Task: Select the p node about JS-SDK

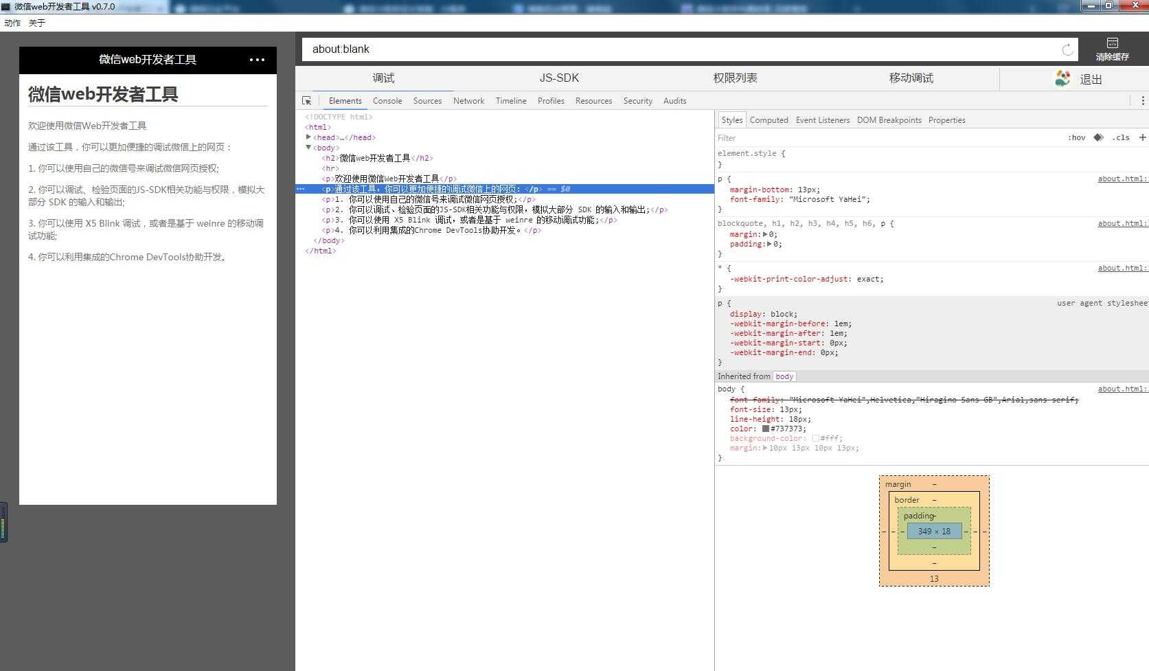Action: 494,209
